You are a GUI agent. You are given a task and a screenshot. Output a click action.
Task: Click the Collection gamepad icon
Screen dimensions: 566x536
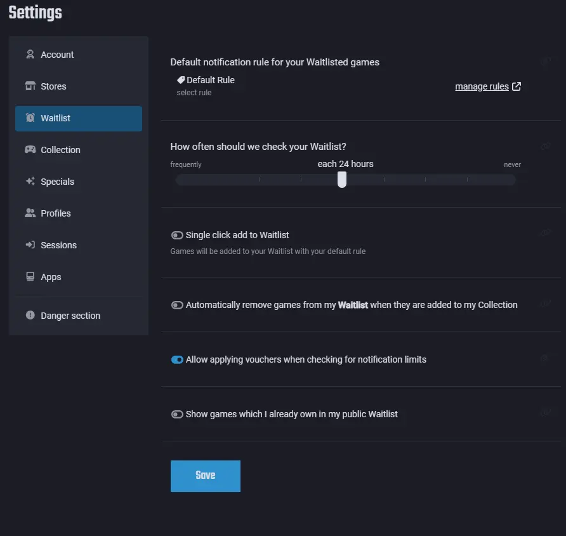[30, 149]
